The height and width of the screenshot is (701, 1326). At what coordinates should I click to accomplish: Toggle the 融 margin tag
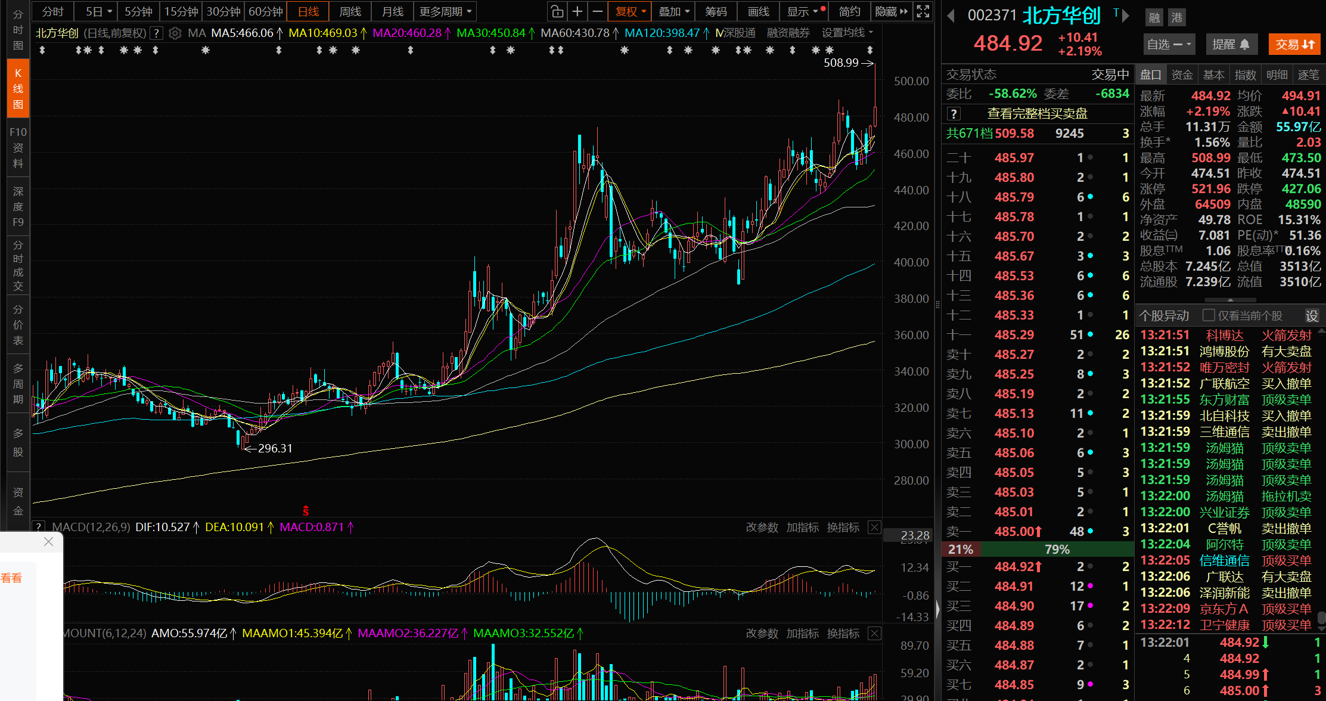[x=1154, y=17]
